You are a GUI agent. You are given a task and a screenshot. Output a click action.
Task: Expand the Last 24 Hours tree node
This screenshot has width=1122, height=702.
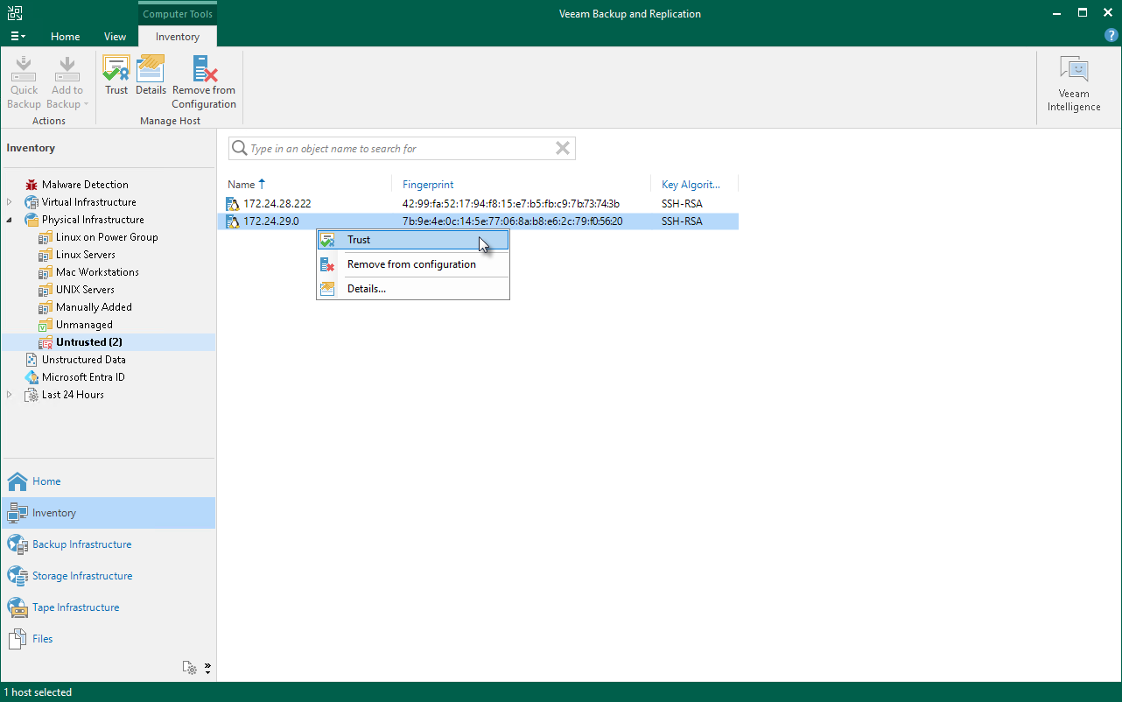tap(11, 395)
